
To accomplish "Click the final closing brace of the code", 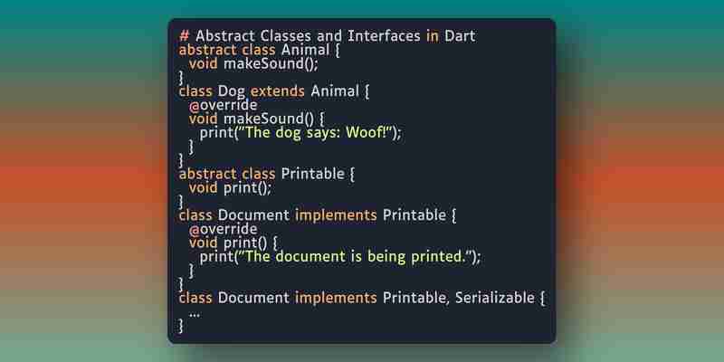I will 181,326.
